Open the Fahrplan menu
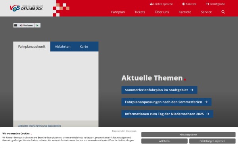The height and width of the screenshot is (148, 238). click(118, 12)
